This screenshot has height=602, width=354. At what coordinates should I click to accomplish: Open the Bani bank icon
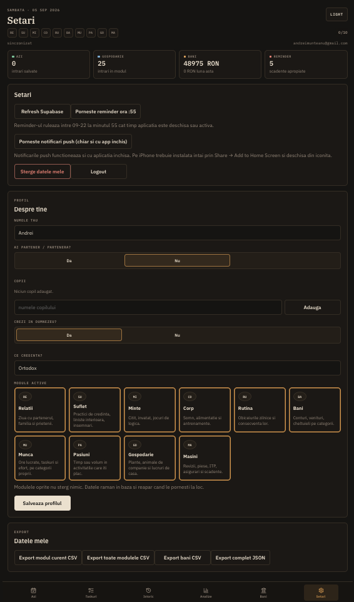point(263,590)
